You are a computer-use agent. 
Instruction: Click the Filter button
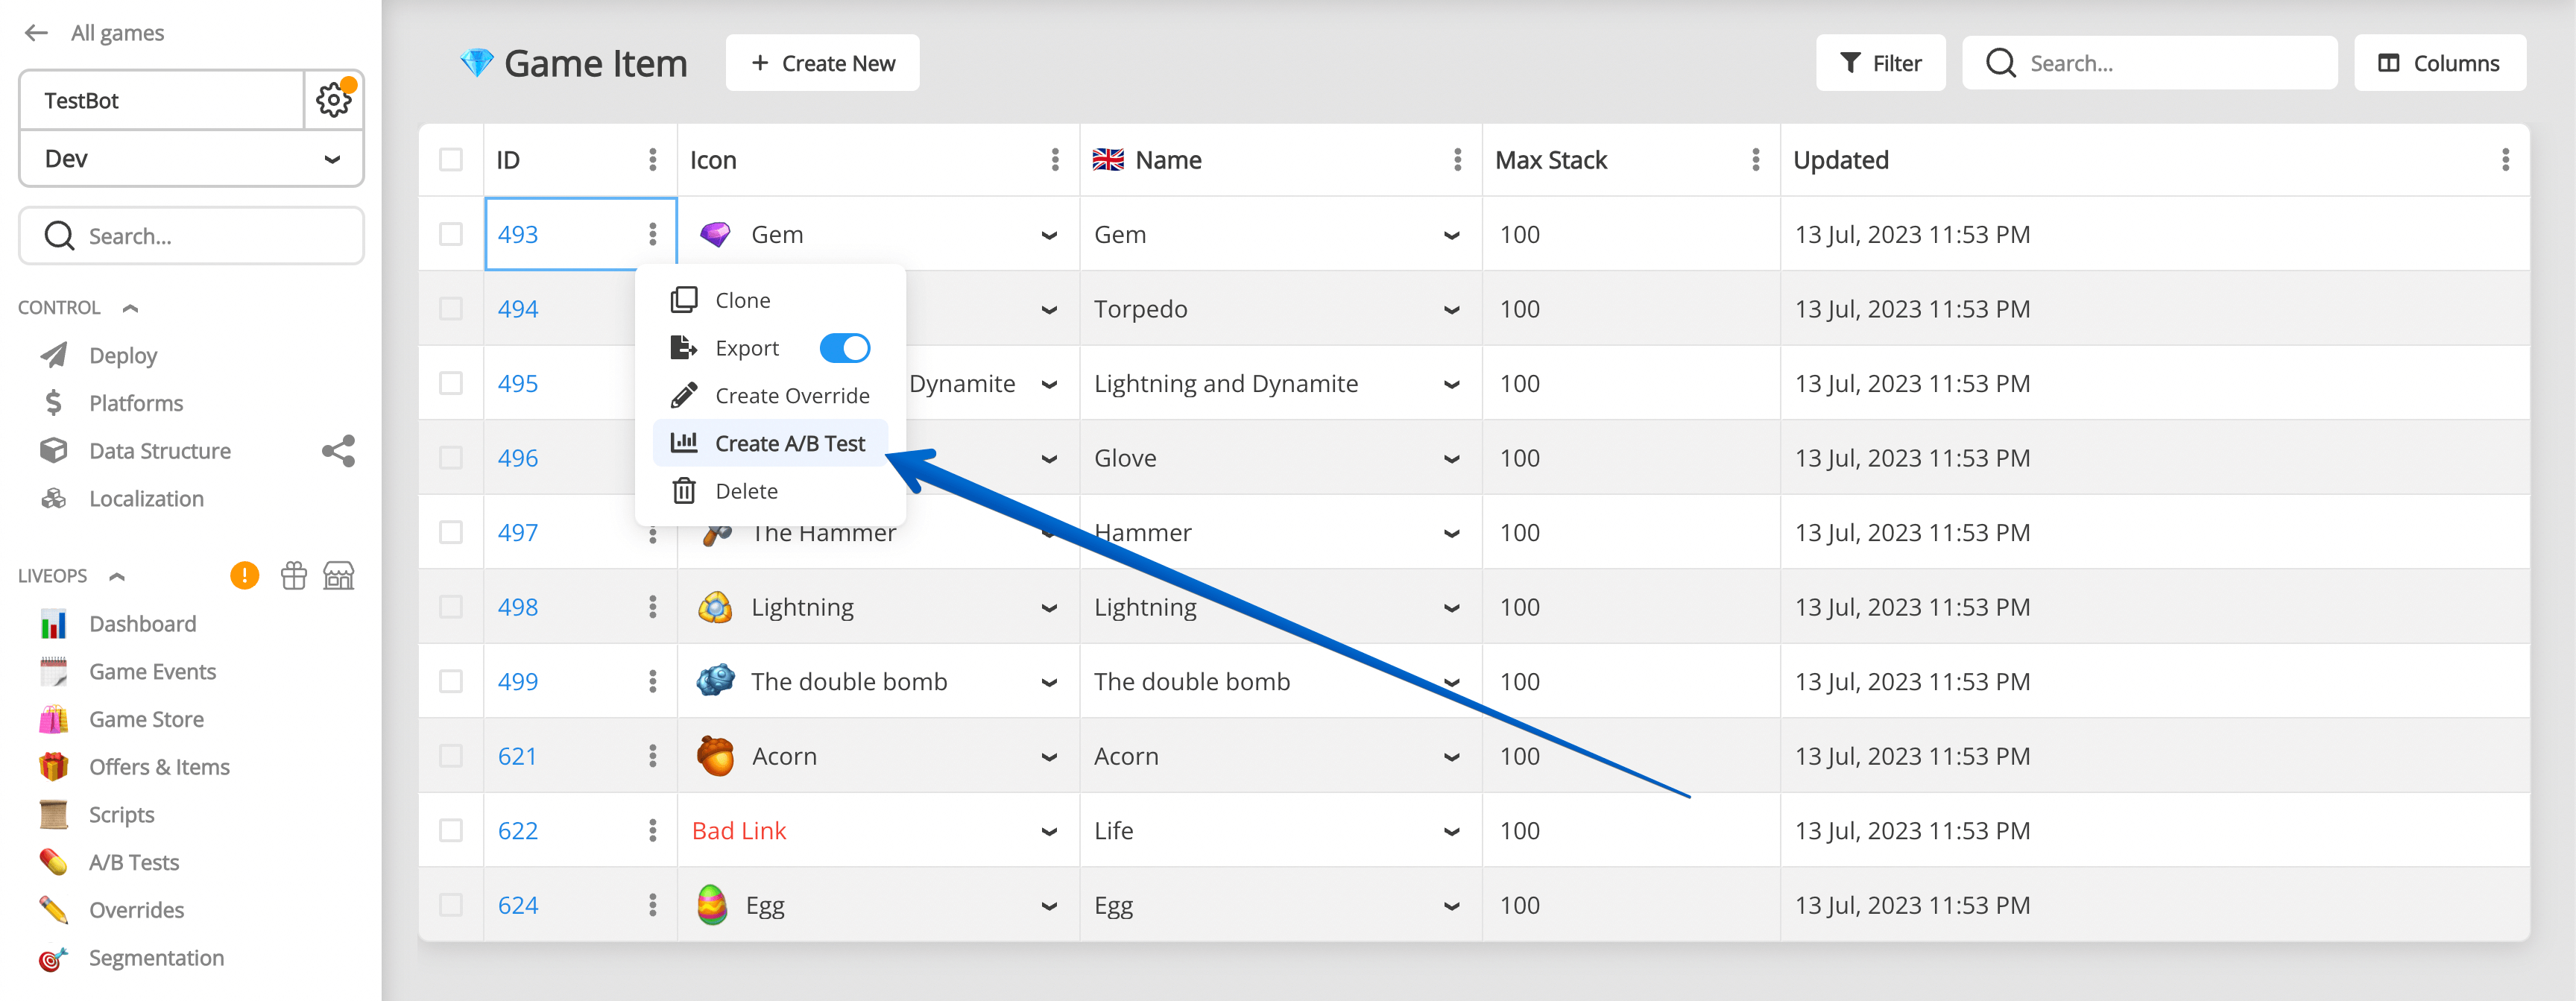point(1880,63)
